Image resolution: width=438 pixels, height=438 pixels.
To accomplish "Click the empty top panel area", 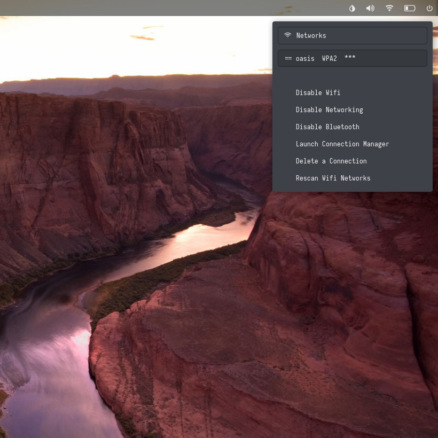I will (x=160, y=8).
